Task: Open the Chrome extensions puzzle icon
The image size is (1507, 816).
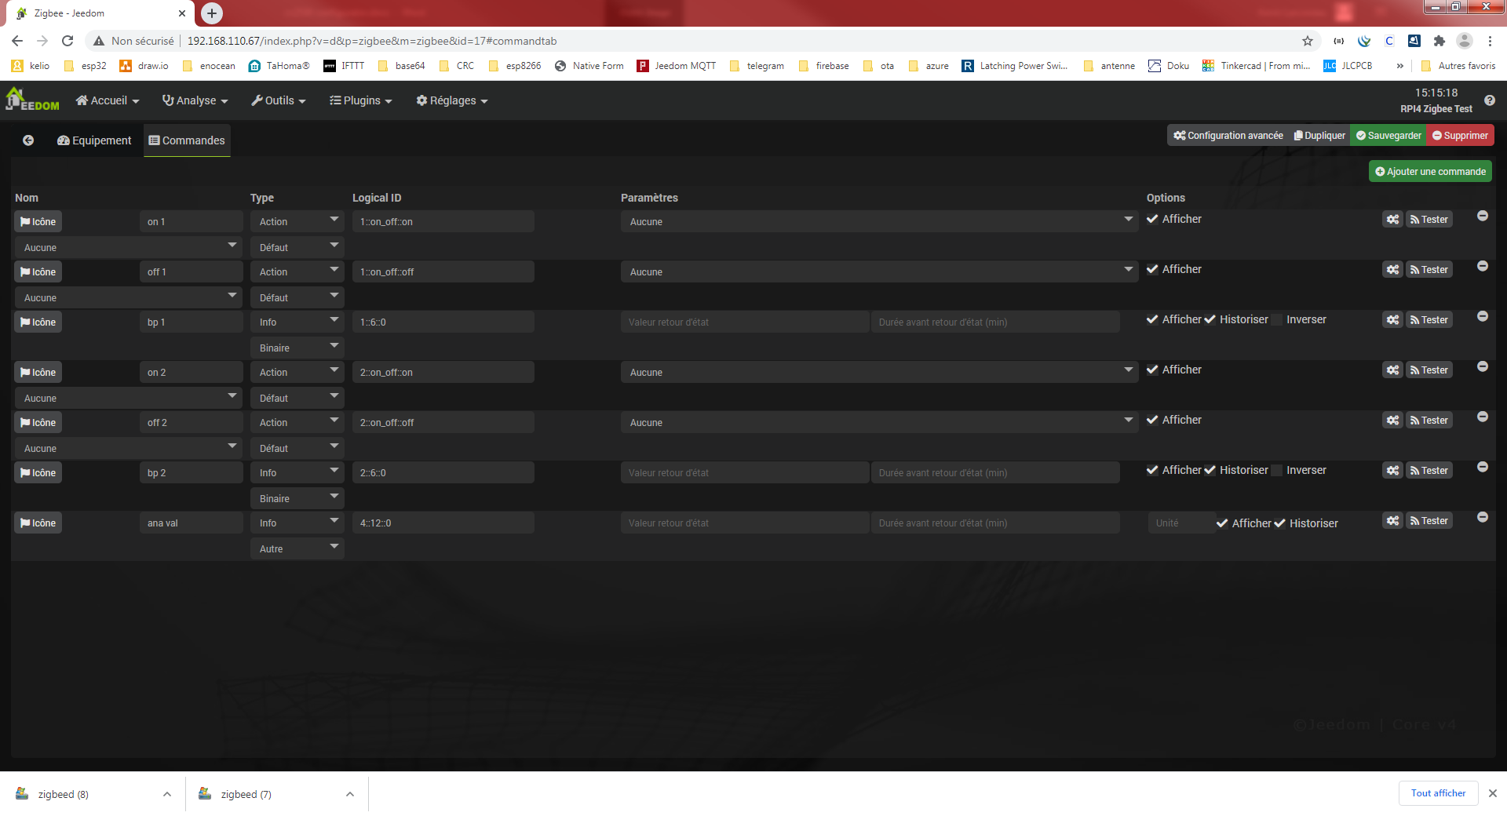Action: point(1439,41)
